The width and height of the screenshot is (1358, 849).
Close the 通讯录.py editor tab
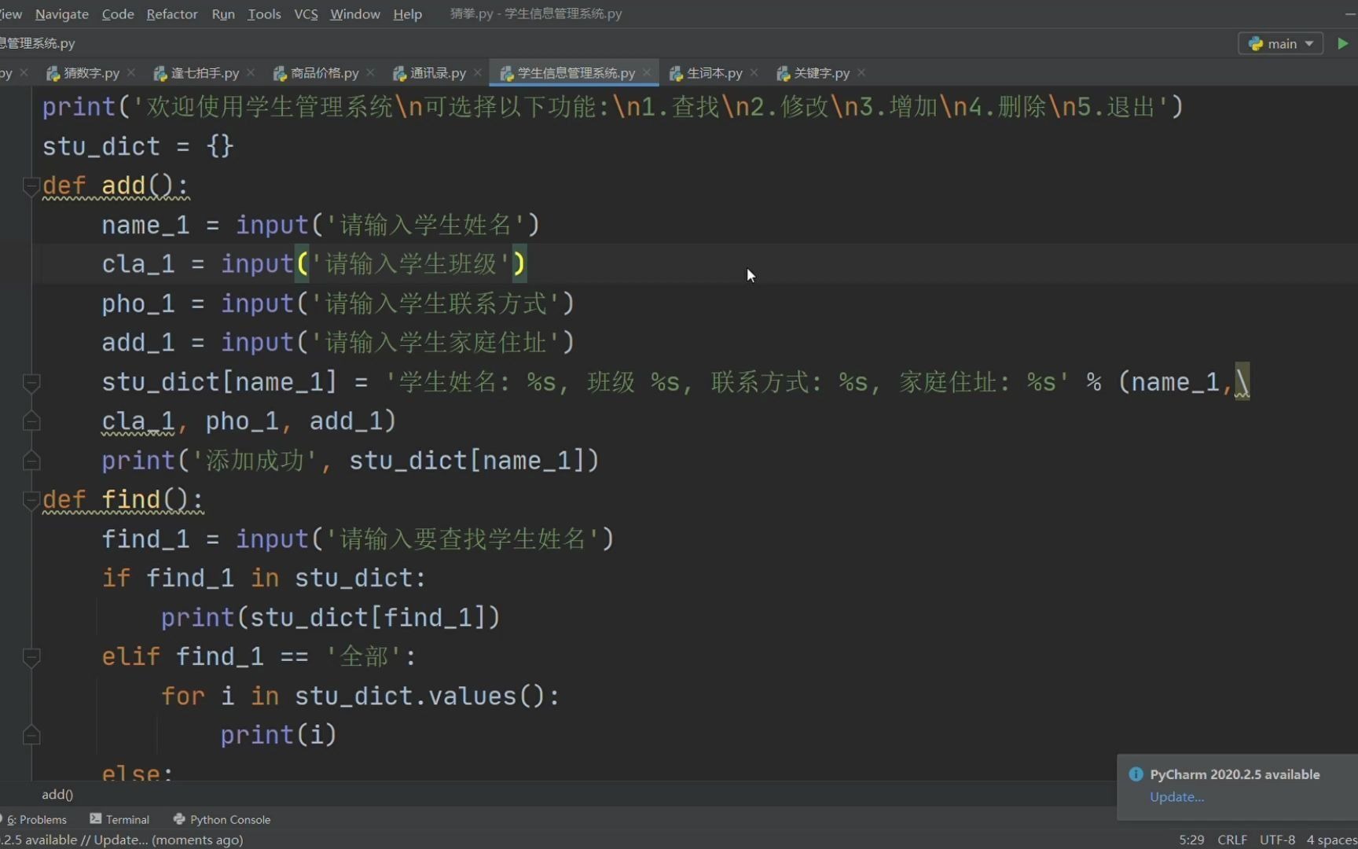pos(477,72)
